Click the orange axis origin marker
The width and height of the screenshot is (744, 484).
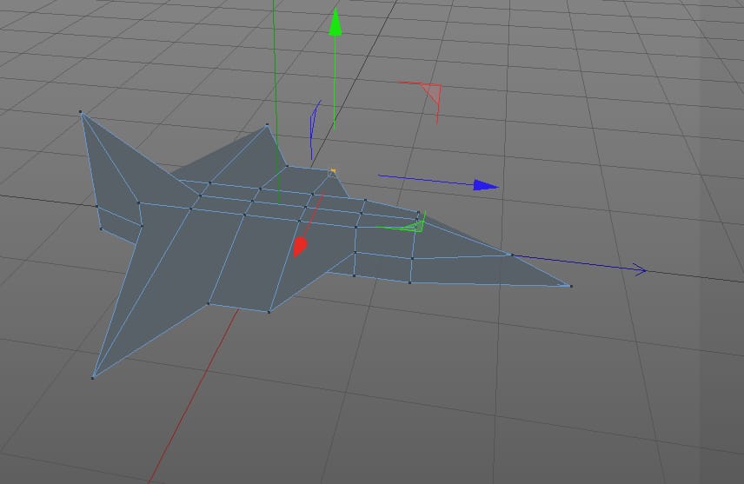pyautogui.click(x=333, y=171)
